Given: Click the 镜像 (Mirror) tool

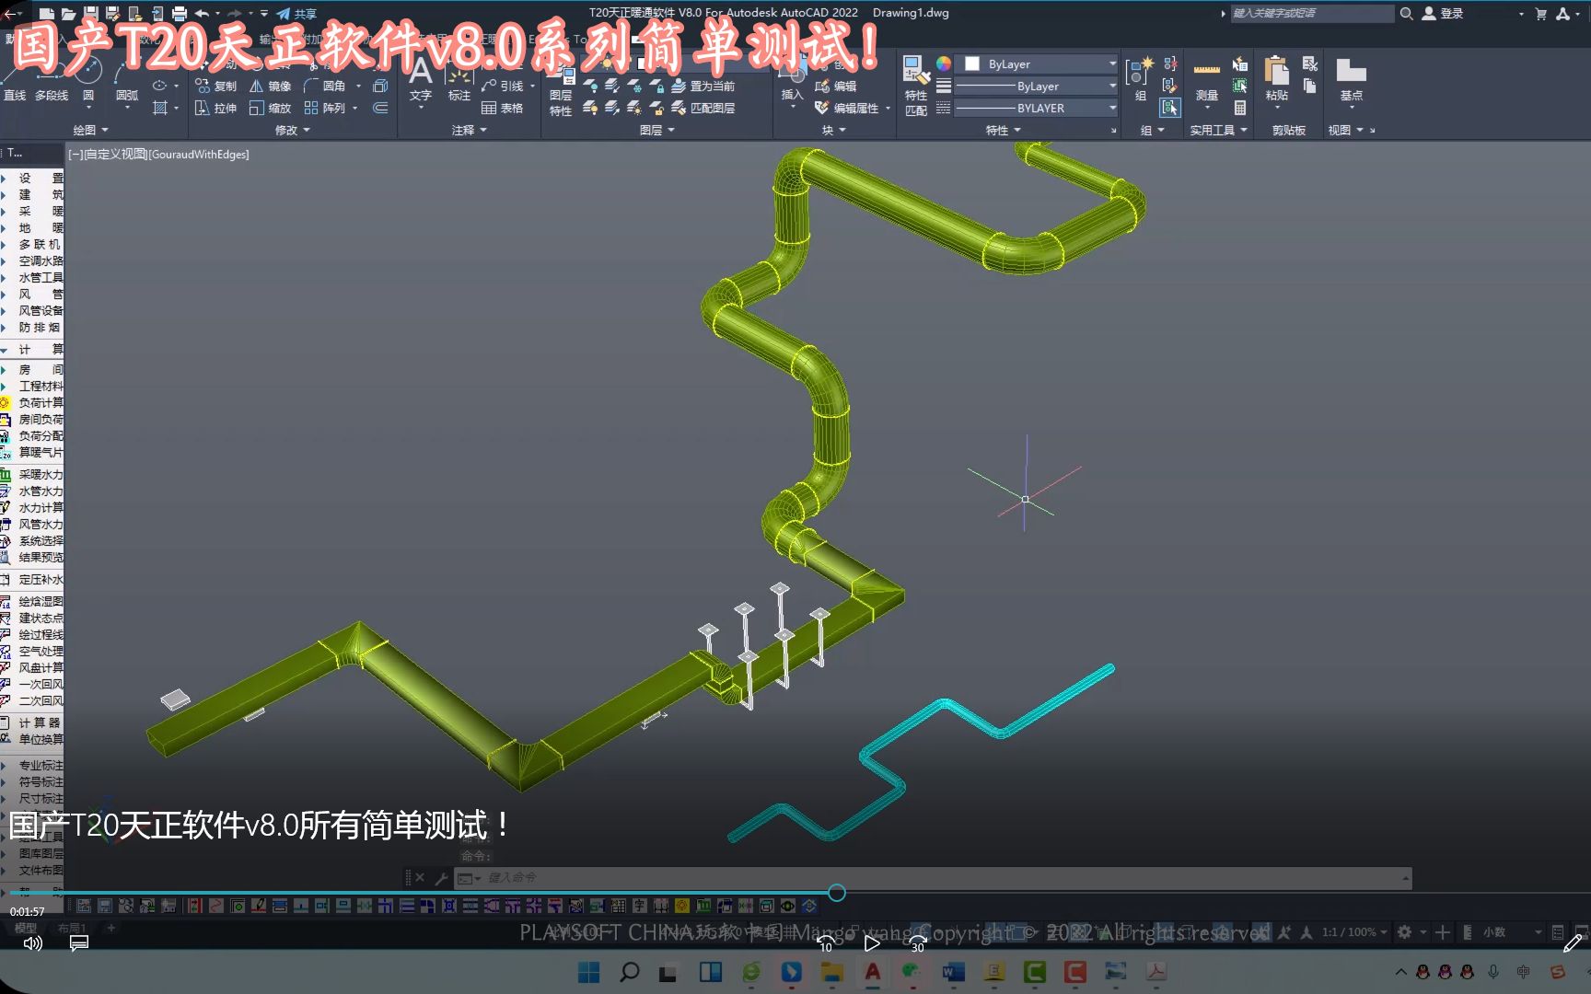Looking at the screenshot, I should [271, 86].
